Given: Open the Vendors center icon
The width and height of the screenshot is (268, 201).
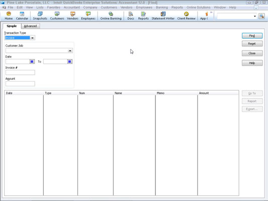Looking at the screenshot, I should tap(72, 16).
